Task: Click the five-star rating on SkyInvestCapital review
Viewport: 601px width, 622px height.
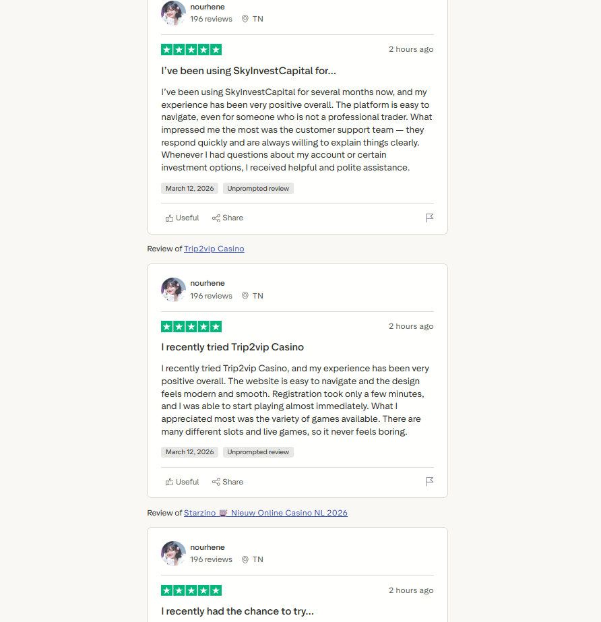Action: pyautogui.click(x=191, y=49)
